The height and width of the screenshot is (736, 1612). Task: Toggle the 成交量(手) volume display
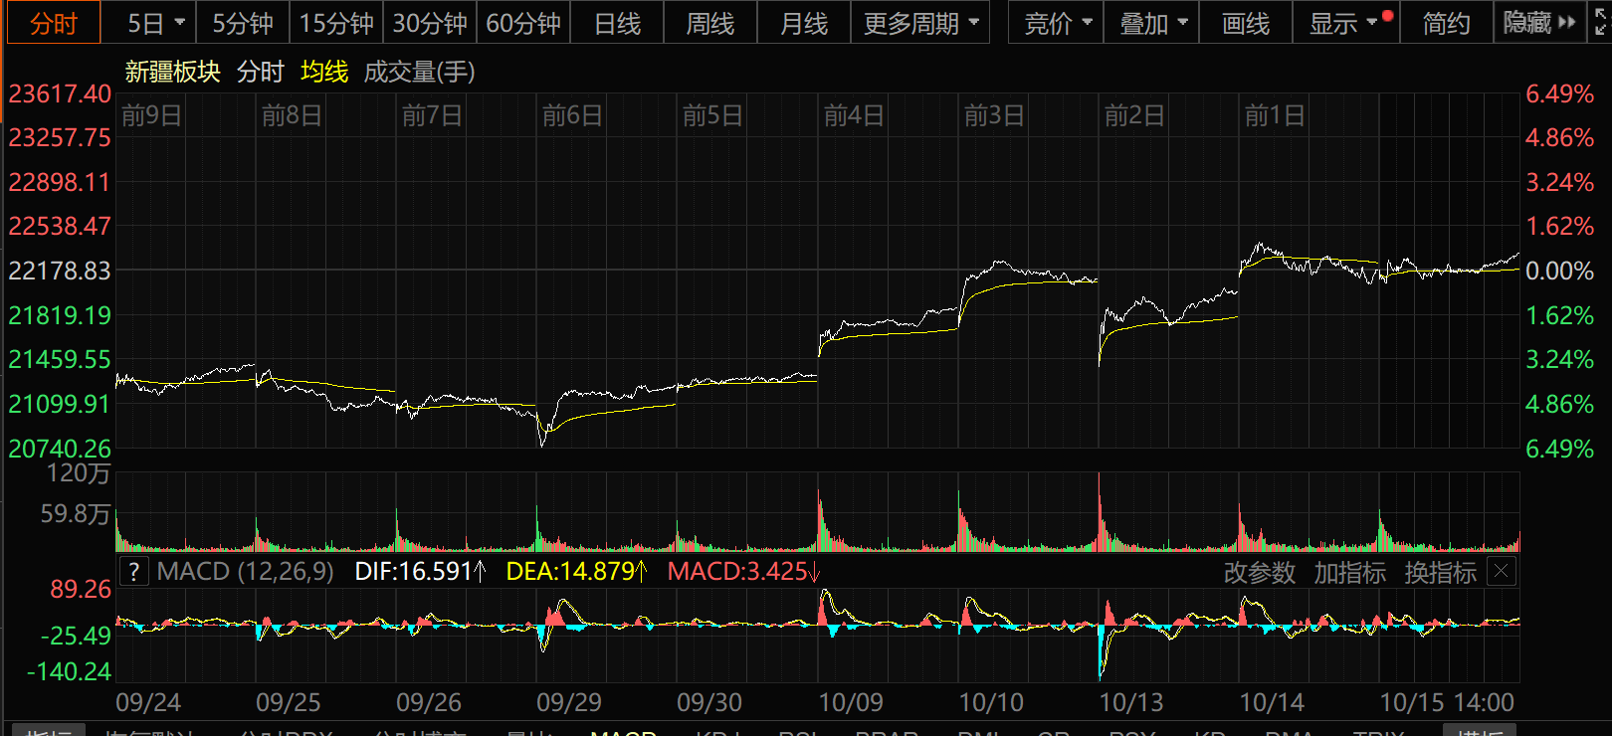[419, 72]
